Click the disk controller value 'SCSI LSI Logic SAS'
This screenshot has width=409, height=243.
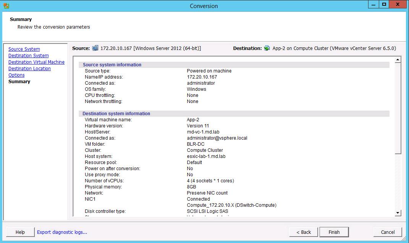208,211
